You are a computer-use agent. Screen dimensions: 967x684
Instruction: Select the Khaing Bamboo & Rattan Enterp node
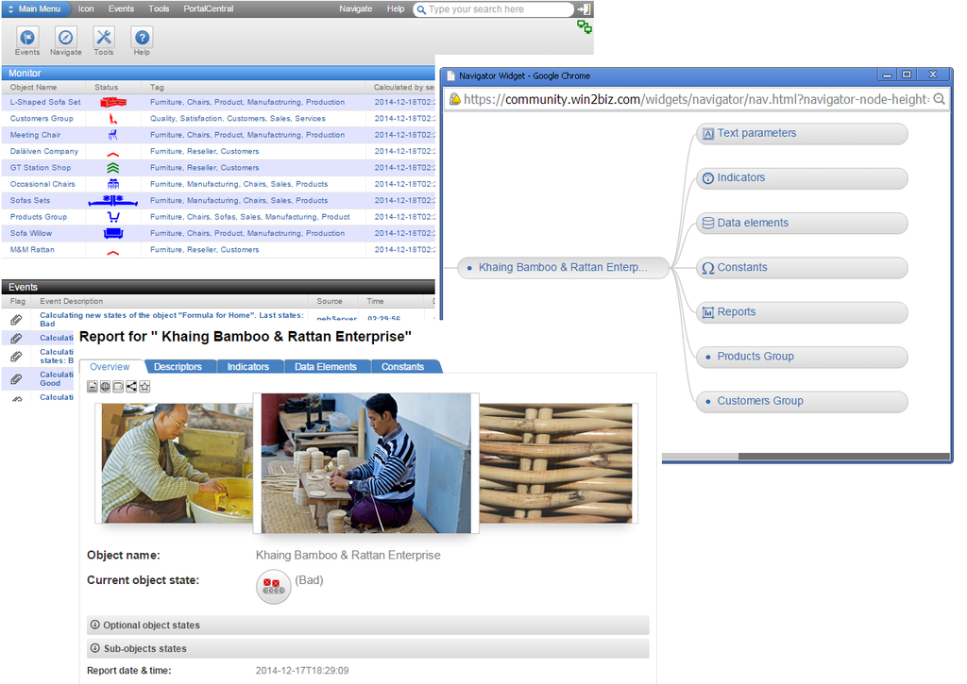coord(562,267)
